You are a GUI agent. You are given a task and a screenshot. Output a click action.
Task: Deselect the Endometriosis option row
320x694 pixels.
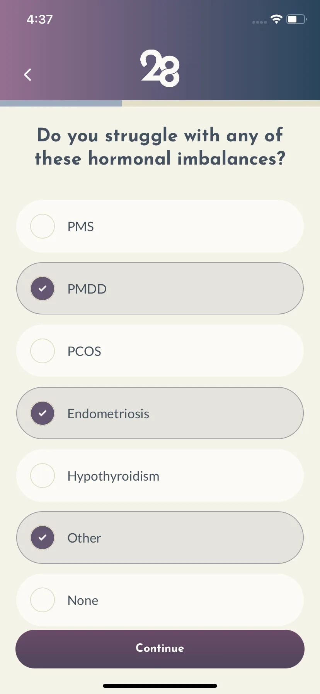160,413
